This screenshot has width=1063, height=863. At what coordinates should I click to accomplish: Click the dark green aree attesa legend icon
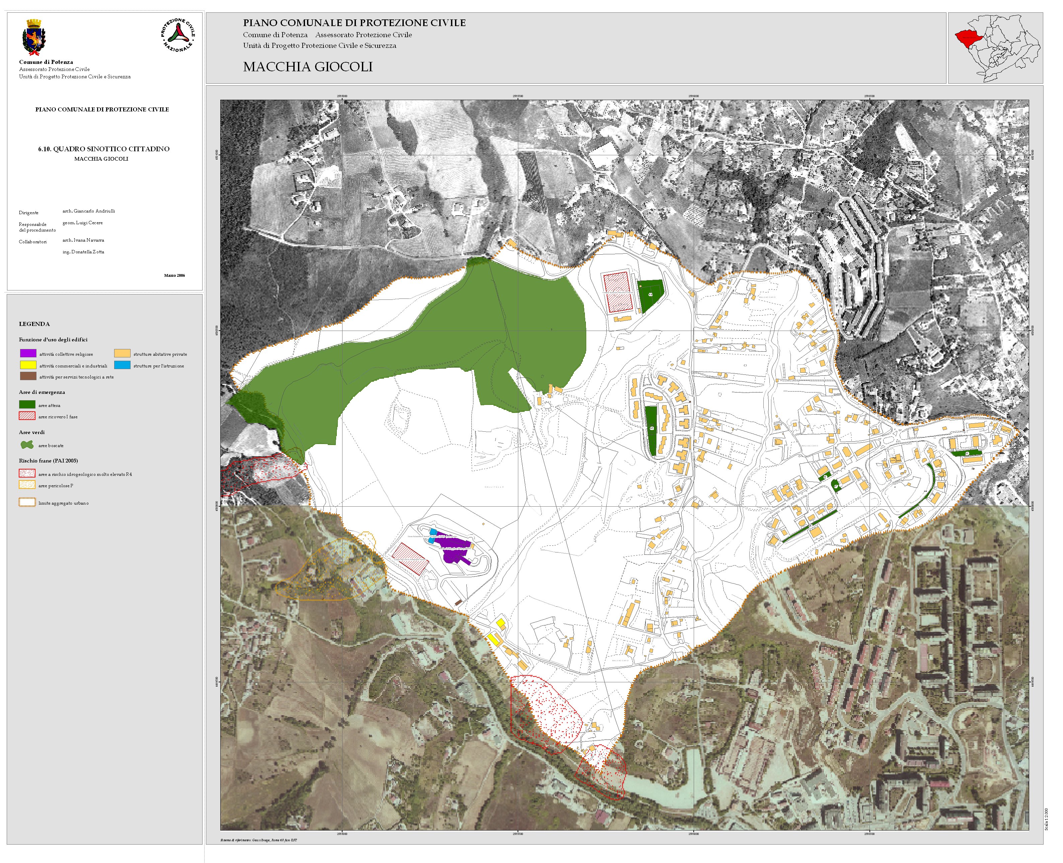(27, 405)
